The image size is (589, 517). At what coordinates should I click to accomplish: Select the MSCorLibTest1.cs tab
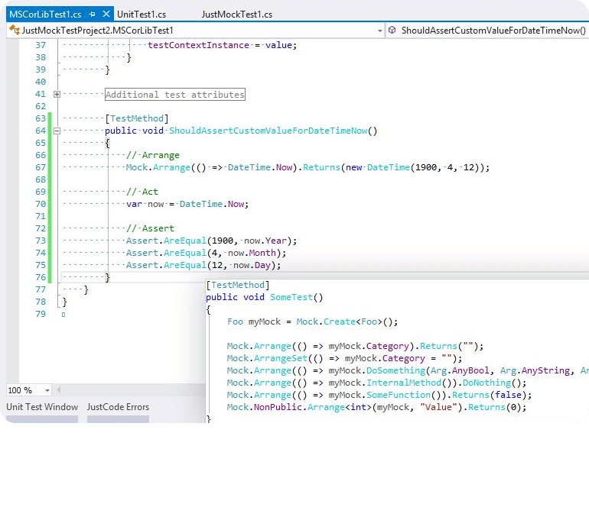[x=45, y=15]
